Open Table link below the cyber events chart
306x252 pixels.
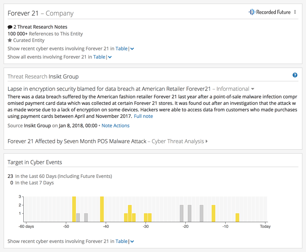121,241
